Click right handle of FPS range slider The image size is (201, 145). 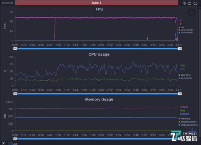tap(180, 49)
